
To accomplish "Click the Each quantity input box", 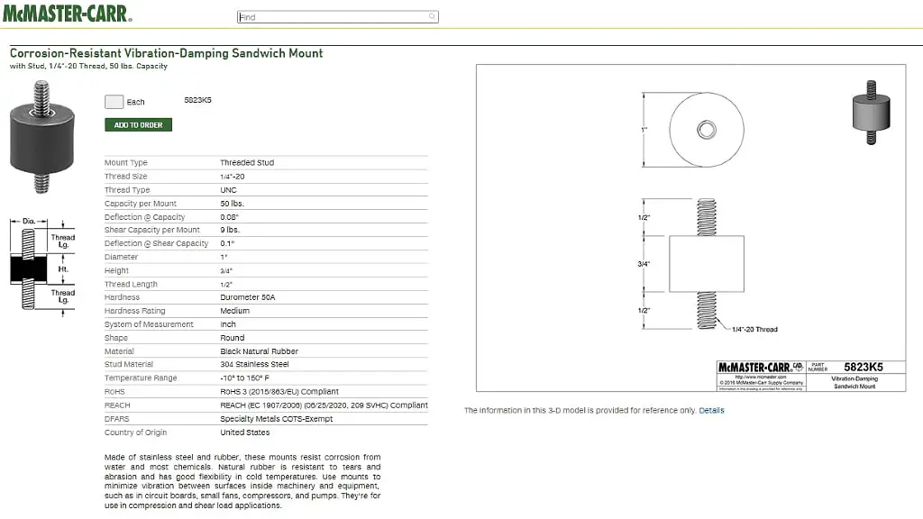I will [114, 102].
